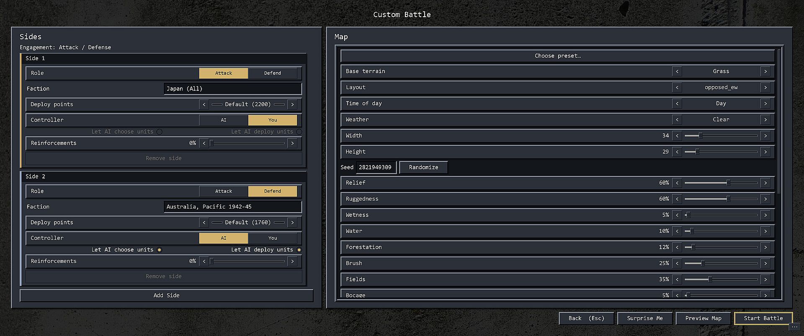Click the map settings vertical scrollbar
The width and height of the screenshot is (804, 336).
pos(779,121)
